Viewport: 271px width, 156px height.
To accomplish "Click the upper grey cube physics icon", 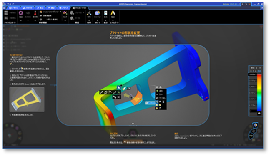I will point(72,12).
